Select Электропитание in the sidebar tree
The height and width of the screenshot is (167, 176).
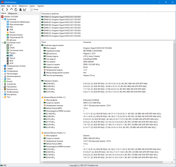pyautogui.click(x=16, y=35)
